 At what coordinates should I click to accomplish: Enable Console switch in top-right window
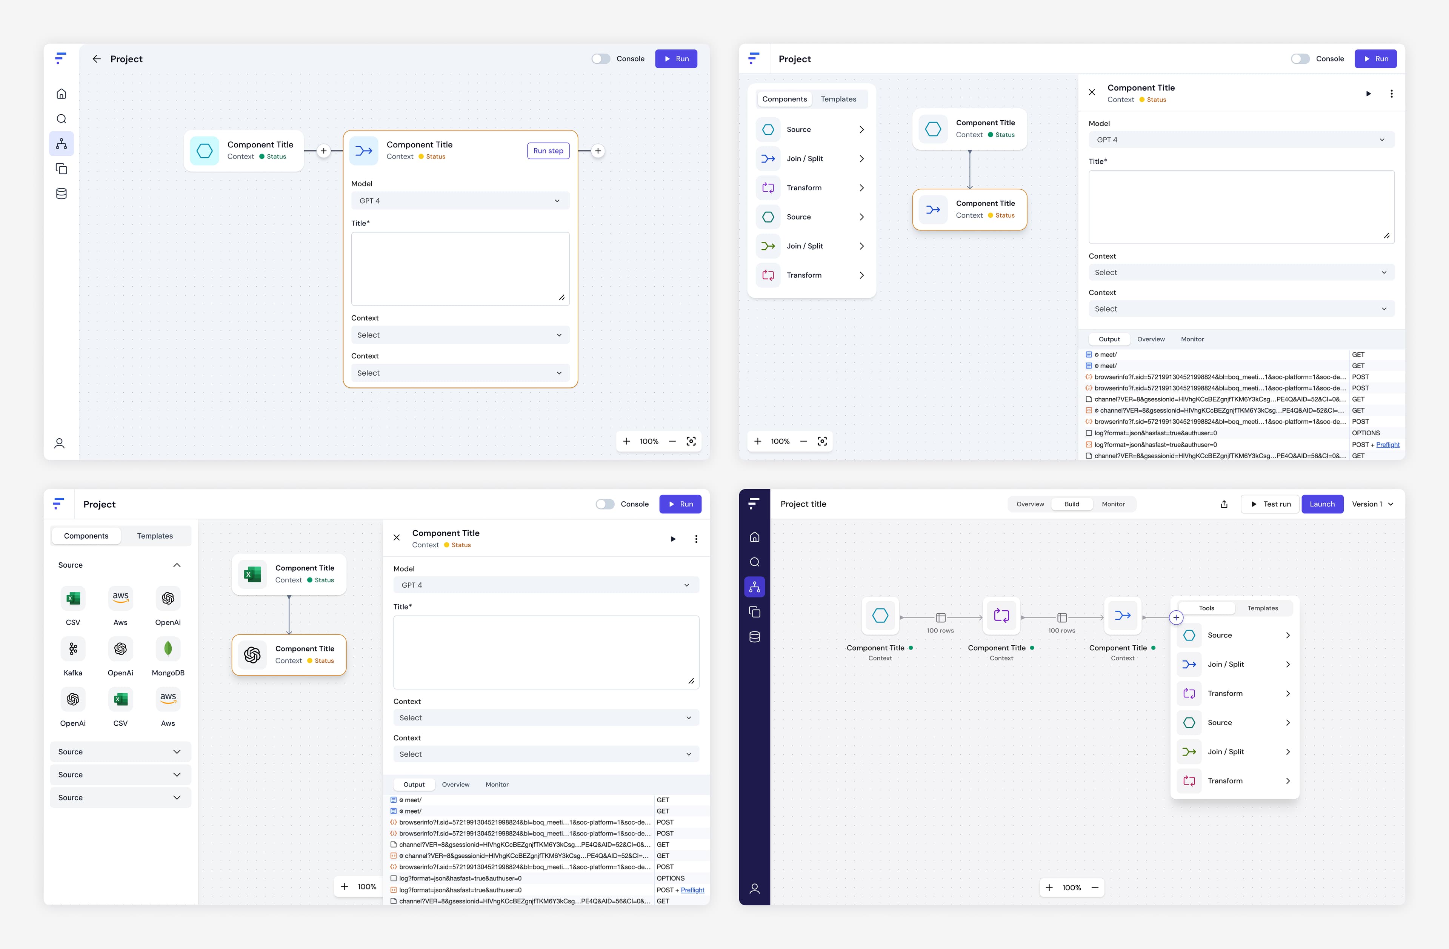point(1300,59)
